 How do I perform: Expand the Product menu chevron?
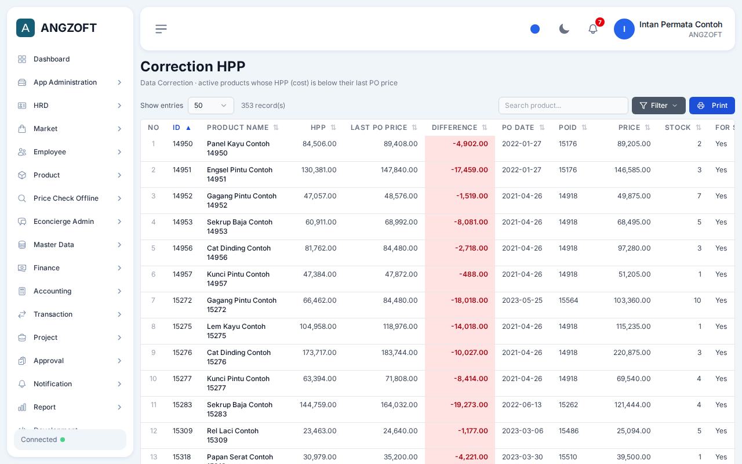click(119, 175)
